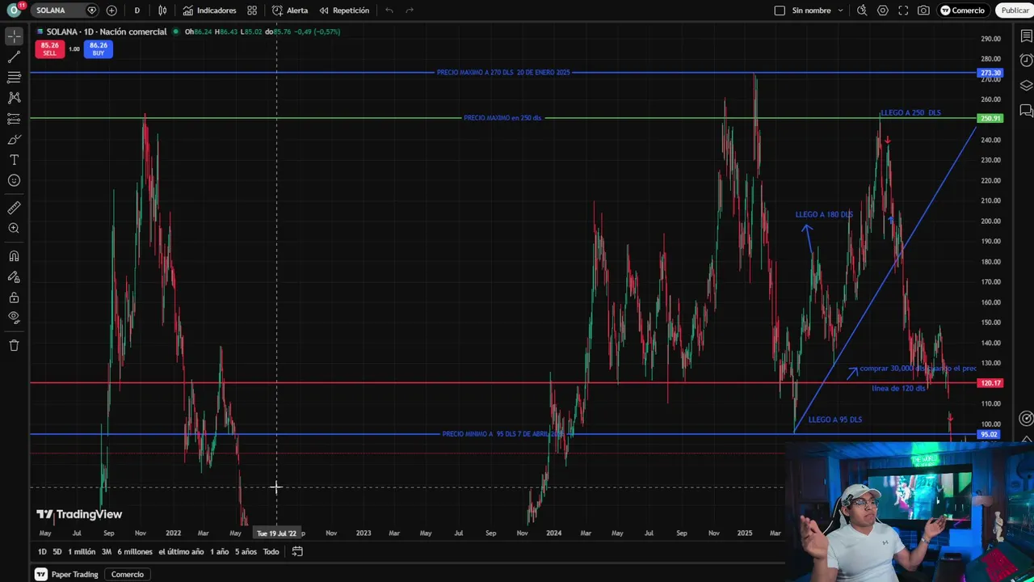Open the candlestick chart type menu
This screenshot has height=582, width=1034.
coord(162,11)
